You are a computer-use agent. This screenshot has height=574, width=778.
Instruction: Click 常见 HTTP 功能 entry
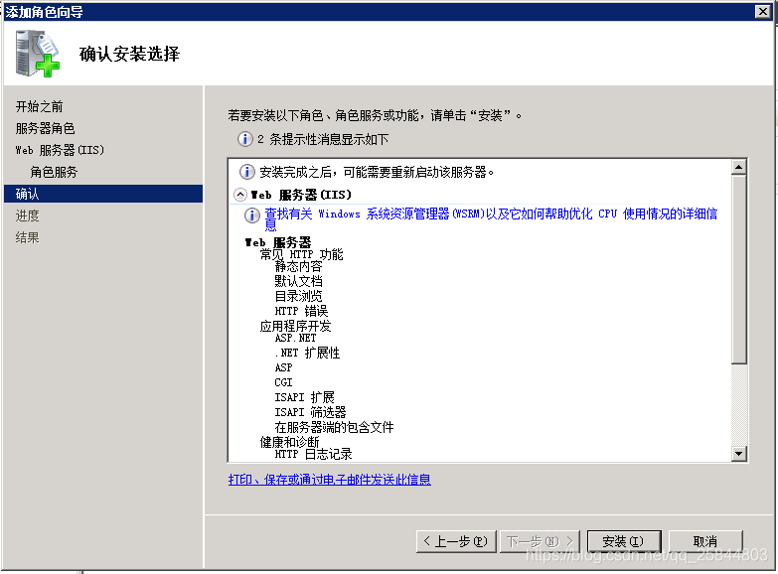302,254
